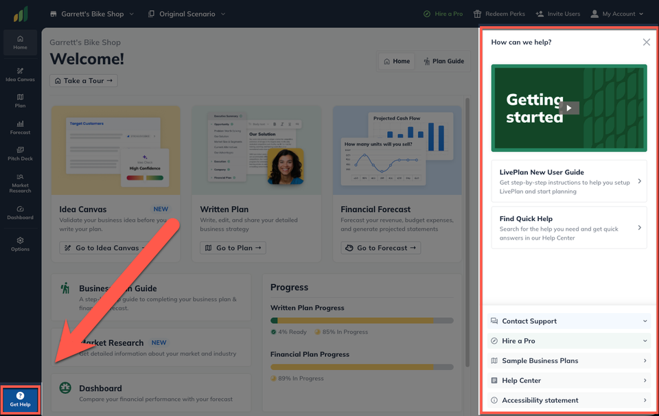Click Redeem Perks gift icon
Viewport: 659px width, 416px height.
tap(477, 14)
